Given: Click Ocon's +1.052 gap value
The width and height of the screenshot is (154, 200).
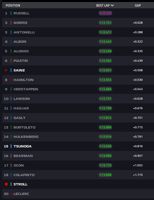Looking at the screenshot, I should pos(138,165).
